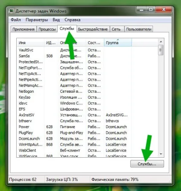This screenshot has height=191, width=181.
Task: Open the Параметры menu
Action: point(37,20)
